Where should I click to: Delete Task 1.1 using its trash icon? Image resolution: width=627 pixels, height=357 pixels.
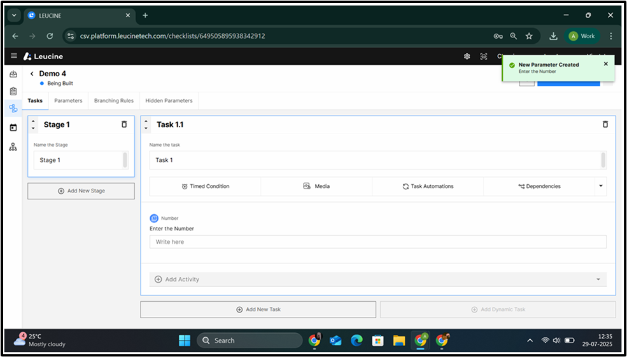click(x=605, y=125)
